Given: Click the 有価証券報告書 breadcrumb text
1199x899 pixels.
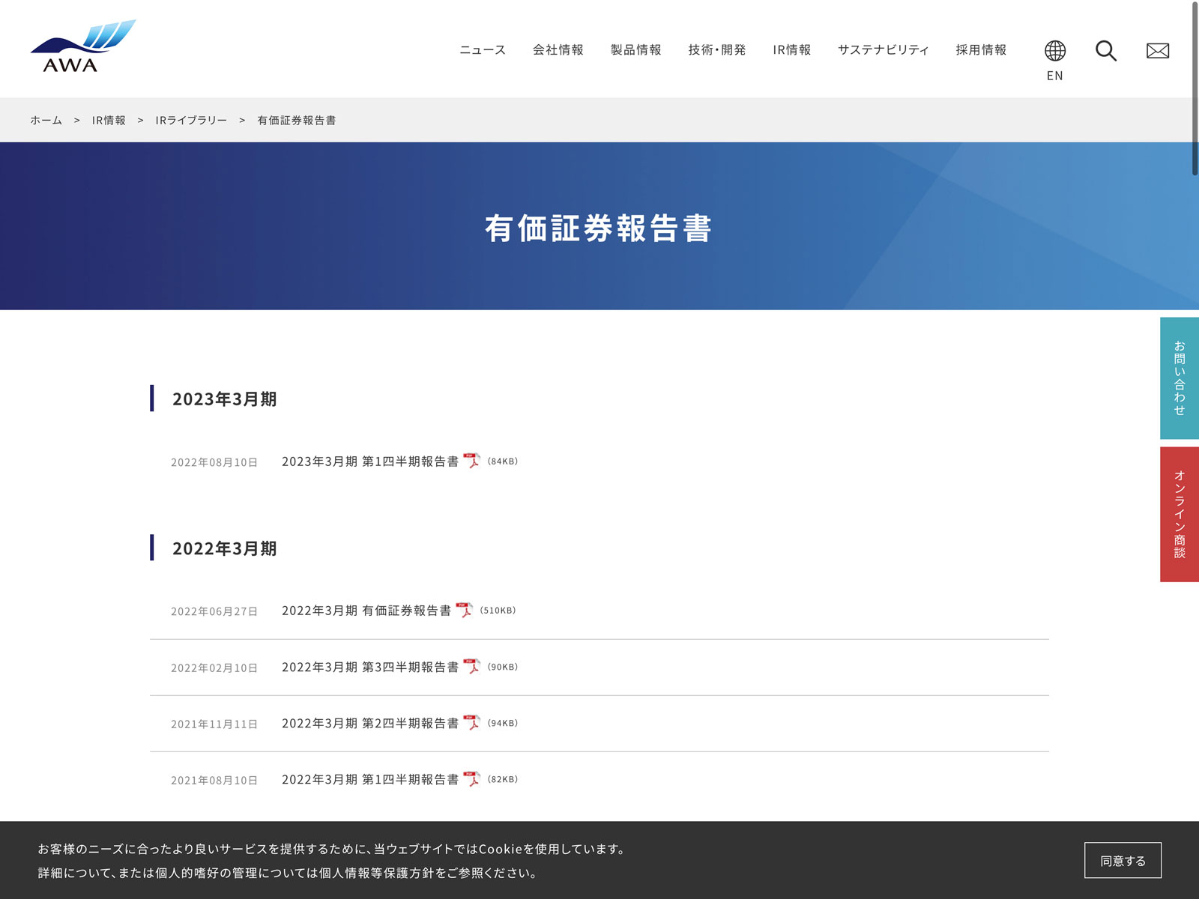Looking at the screenshot, I should pyautogui.click(x=297, y=120).
